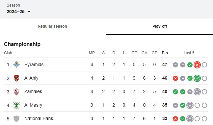The height and width of the screenshot is (125, 213).
Task: Click Pyramids' highlighted red loss icon
Action: [x=197, y=65]
